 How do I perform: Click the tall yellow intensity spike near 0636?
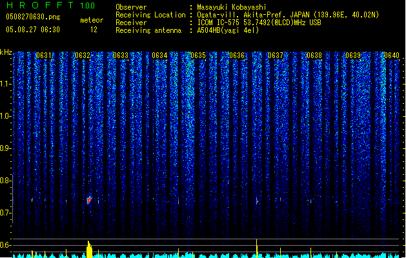pos(257,248)
